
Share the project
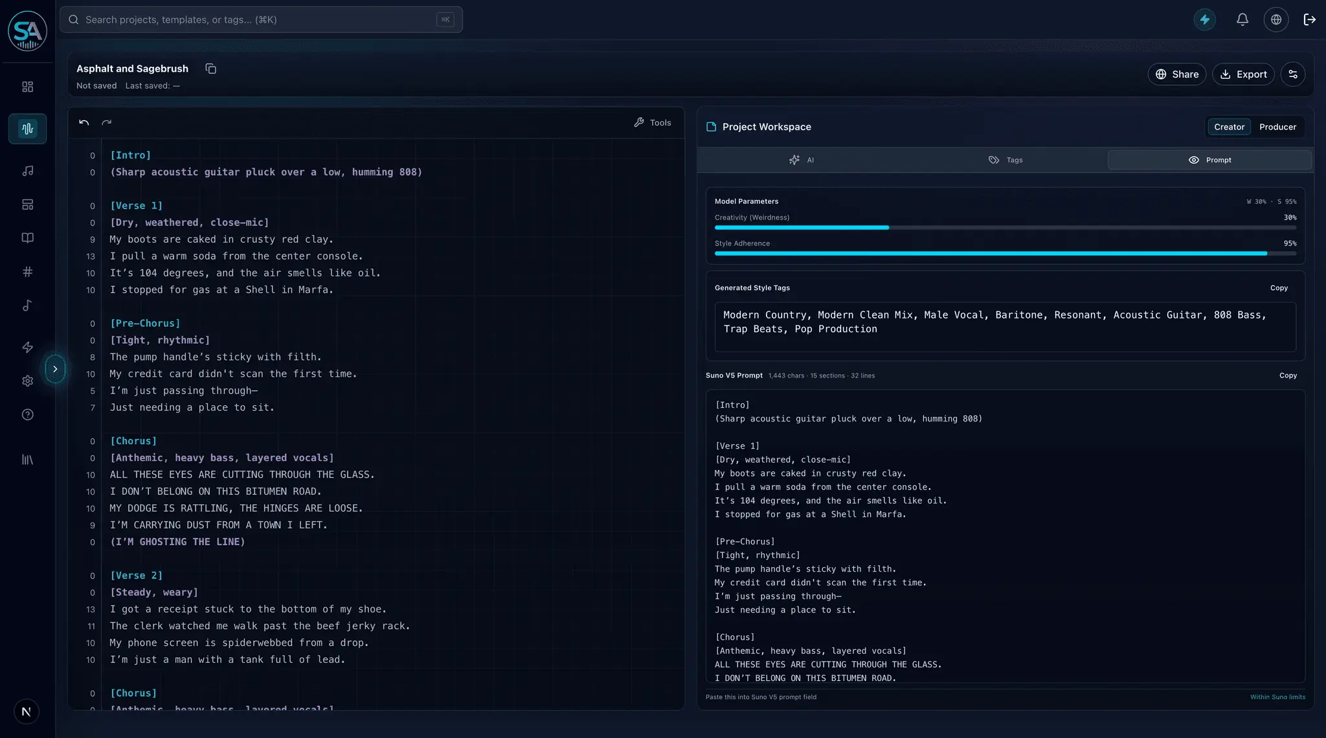[1177, 74]
